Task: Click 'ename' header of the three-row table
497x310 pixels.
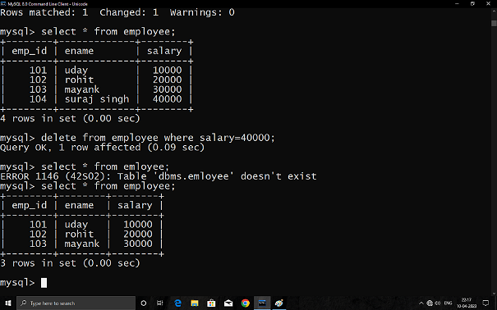Action: coord(79,206)
